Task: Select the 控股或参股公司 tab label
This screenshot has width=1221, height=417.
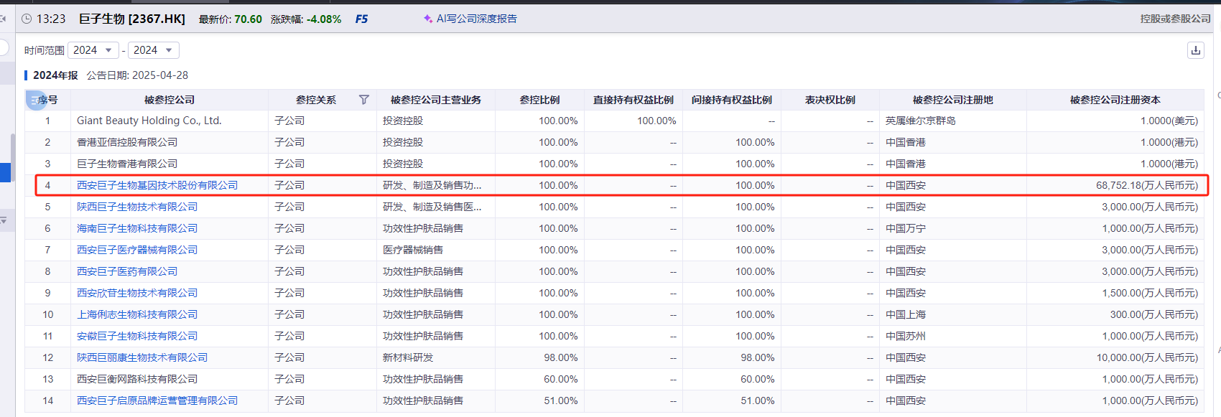Action: [1176, 19]
